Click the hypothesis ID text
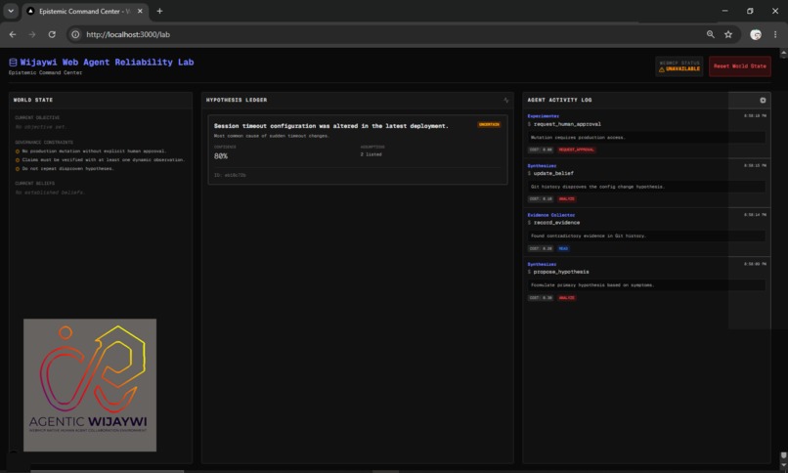The height and width of the screenshot is (473, 788). 230,175
